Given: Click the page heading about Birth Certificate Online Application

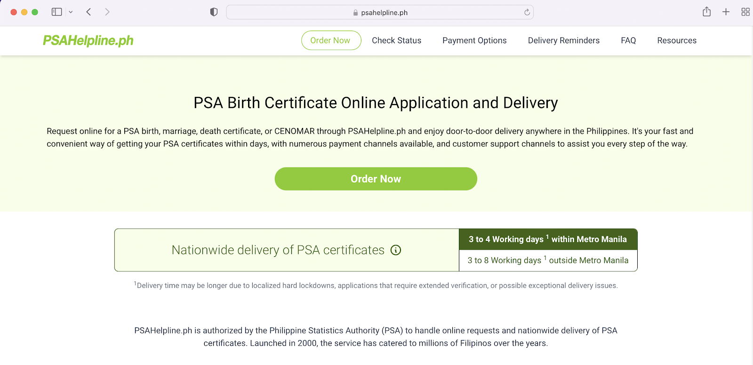Looking at the screenshot, I should [x=376, y=103].
